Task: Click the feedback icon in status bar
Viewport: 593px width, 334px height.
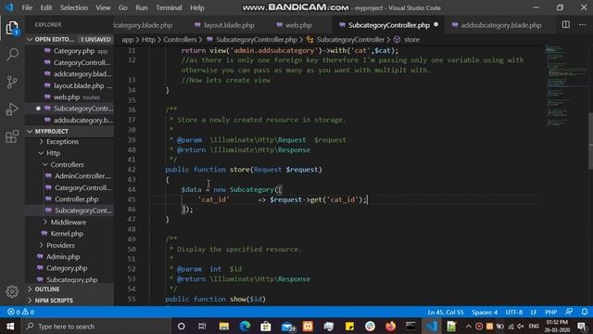Action: coord(569,312)
